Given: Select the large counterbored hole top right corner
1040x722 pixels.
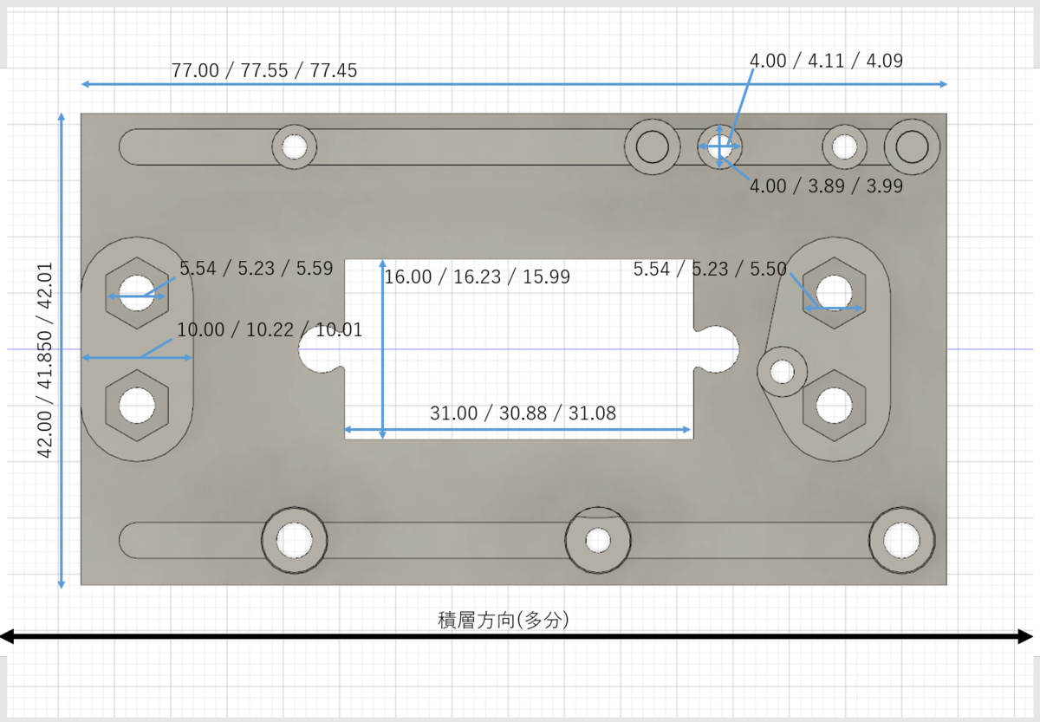Looking at the screenshot, I should point(913,147).
